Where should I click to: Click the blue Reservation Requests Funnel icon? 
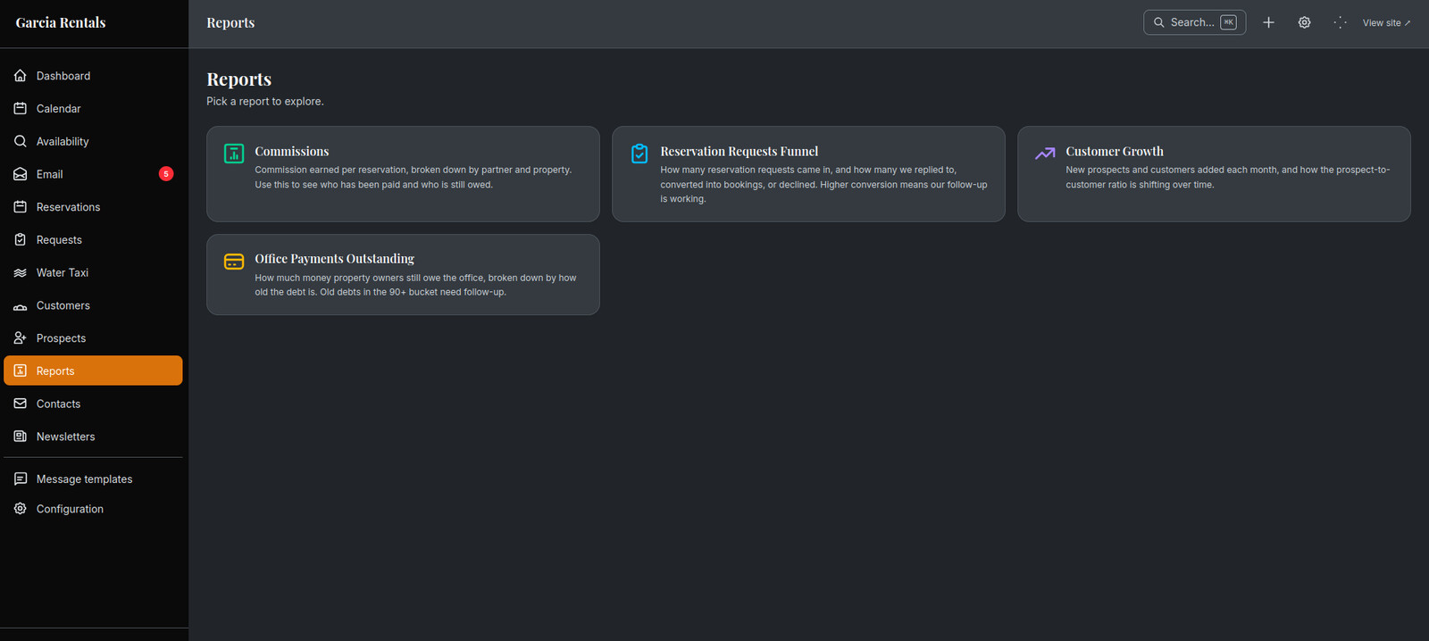[639, 154]
